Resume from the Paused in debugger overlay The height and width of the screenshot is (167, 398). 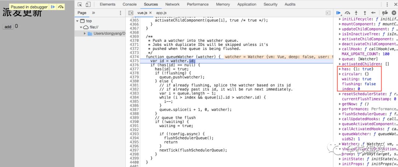53,7
